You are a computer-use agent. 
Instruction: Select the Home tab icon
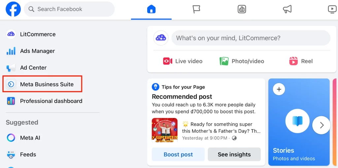point(151,9)
